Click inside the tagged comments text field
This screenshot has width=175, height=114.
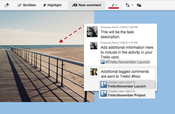127,74
